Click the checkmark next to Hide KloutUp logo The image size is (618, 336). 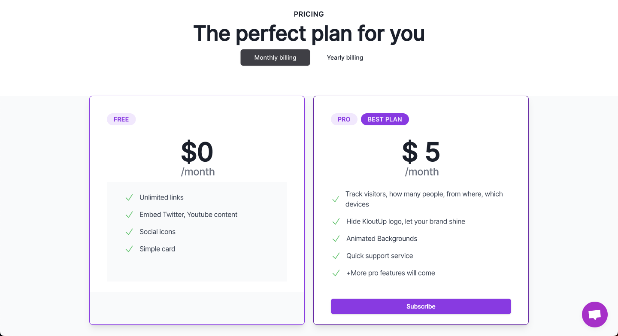pyautogui.click(x=336, y=221)
